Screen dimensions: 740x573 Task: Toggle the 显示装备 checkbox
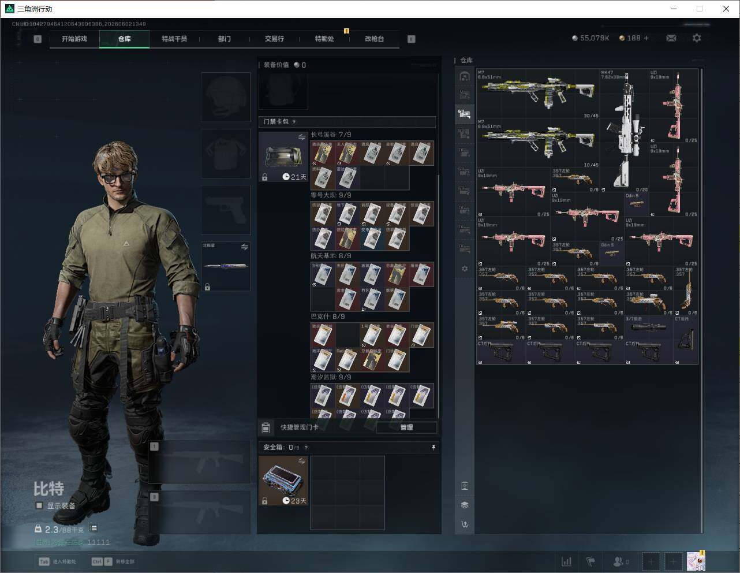pos(39,505)
